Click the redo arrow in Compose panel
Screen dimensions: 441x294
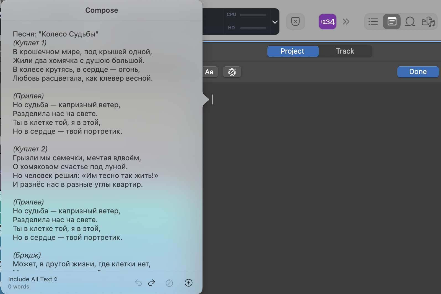click(152, 283)
